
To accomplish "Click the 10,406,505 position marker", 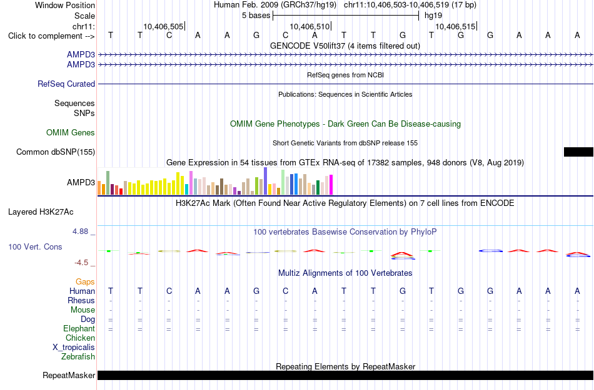I will tap(163, 26).
